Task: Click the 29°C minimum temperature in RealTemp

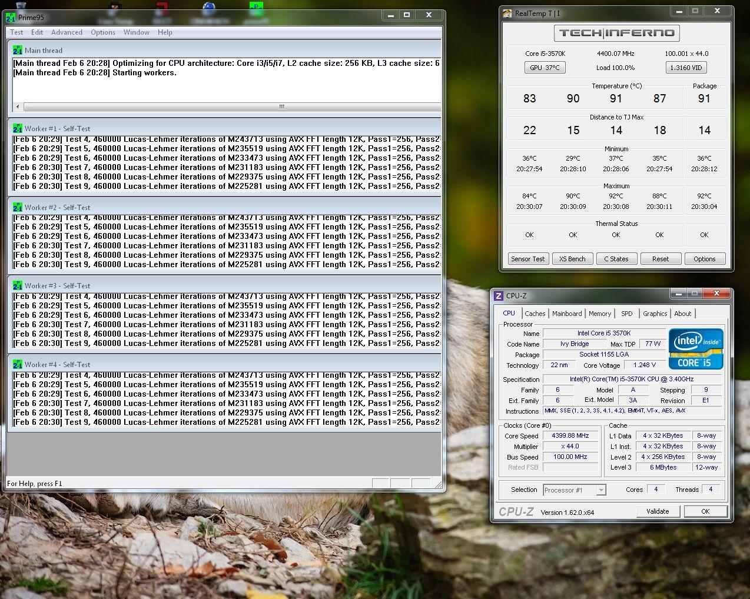Action: tap(573, 158)
